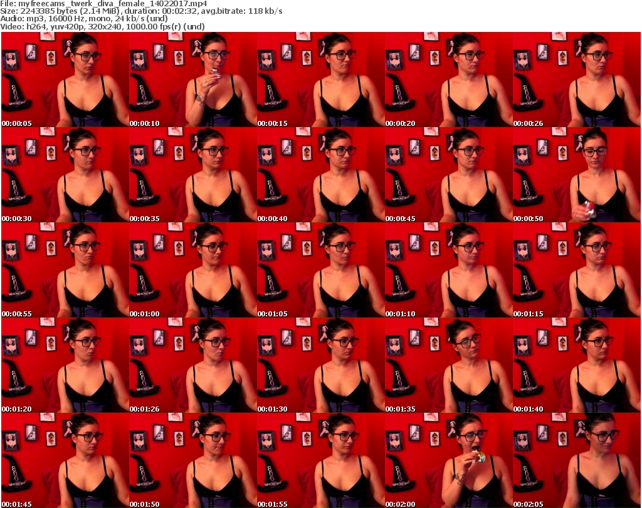Pick the 00:01:05 video frame

[320, 271]
